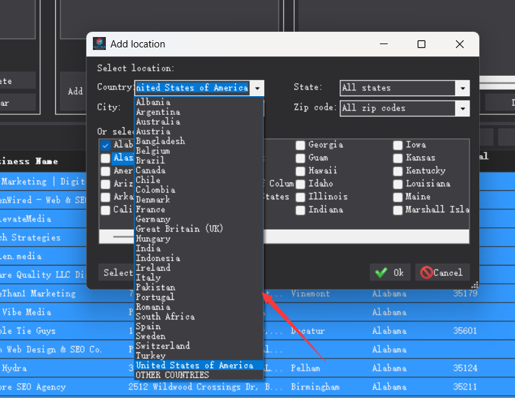Check the Hawaii checkbox
The image size is (515, 398).
click(x=301, y=171)
